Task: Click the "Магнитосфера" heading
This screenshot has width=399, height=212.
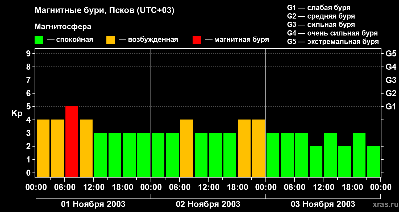Action: click(63, 27)
